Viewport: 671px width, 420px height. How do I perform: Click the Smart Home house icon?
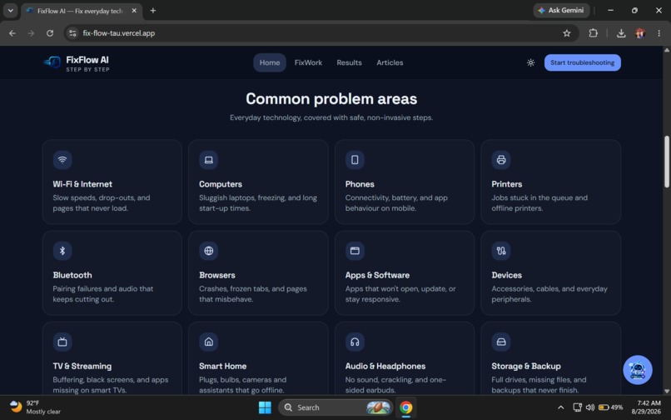click(x=208, y=342)
